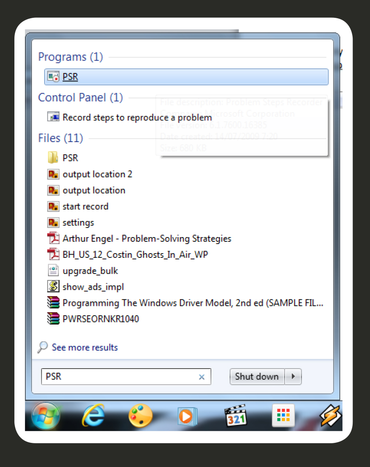Click See more results link
370x467 pixels.
point(84,348)
